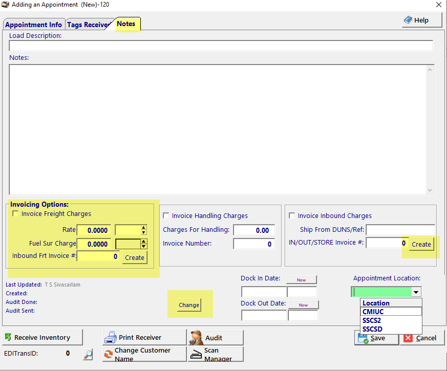The height and width of the screenshot is (371, 447).
Task: Increase Rate unit spinner up arrow
Action: coord(144,227)
